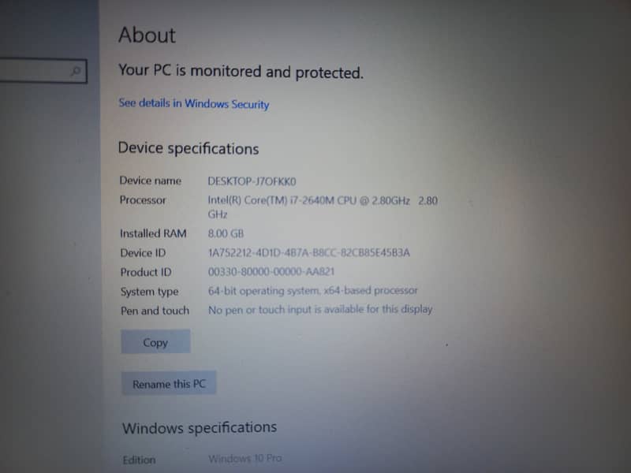The height and width of the screenshot is (473, 631).
Task: Click the Device name value DESKTOP-J7OFKK0
Action: [252, 181]
